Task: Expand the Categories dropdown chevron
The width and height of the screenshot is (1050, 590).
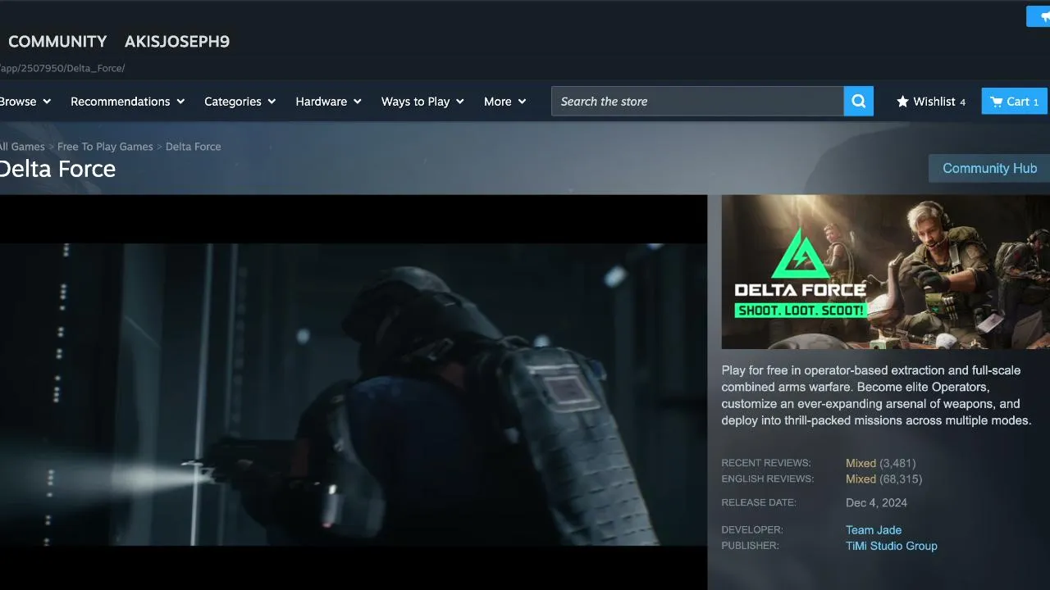Action: (272, 102)
